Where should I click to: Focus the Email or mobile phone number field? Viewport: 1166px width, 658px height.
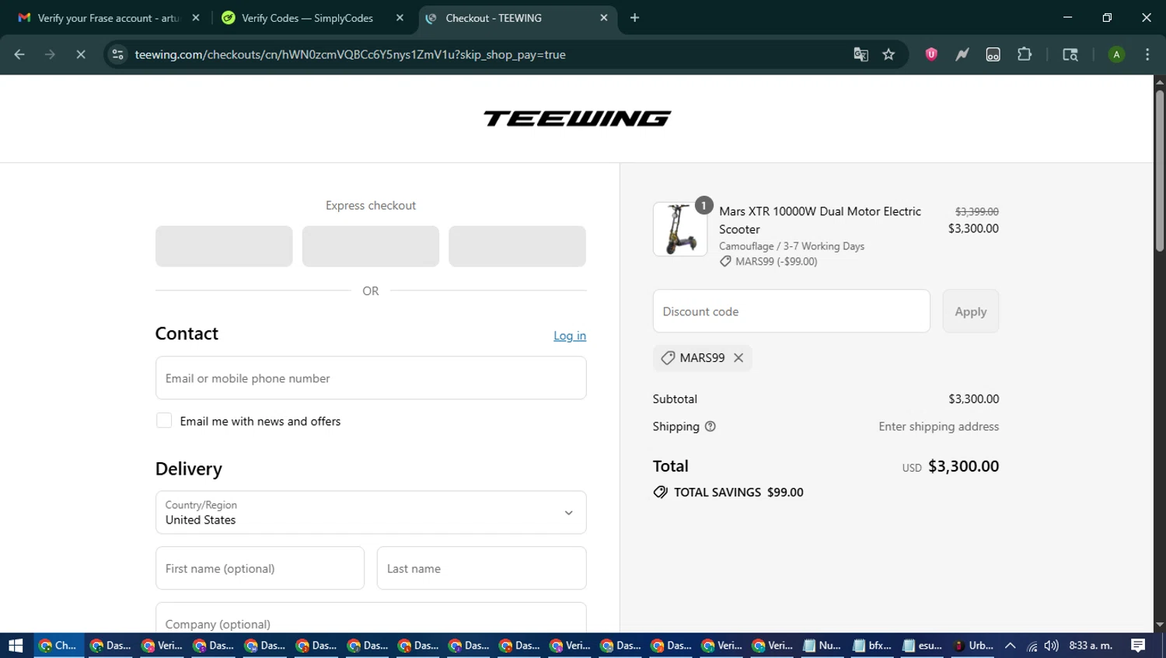click(x=371, y=378)
